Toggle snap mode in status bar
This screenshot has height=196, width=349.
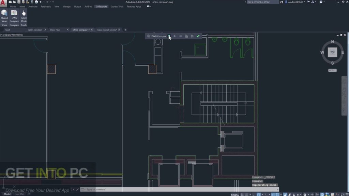[x=246, y=195]
